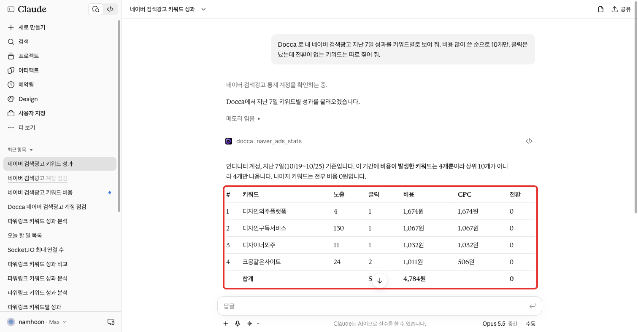The width and height of the screenshot is (638, 332).
Task: Switch to chat mode with the bubble icon
Action: (x=96, y=9)
